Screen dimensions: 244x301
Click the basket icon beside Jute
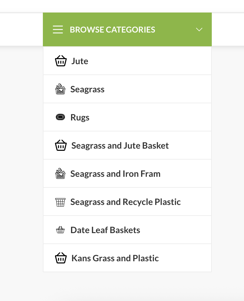[x=61, y=61]
